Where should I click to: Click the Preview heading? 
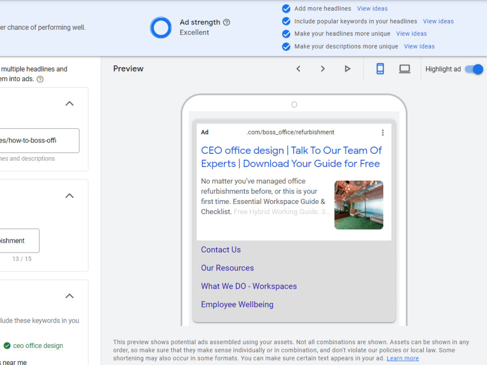(x=128, y=69)
